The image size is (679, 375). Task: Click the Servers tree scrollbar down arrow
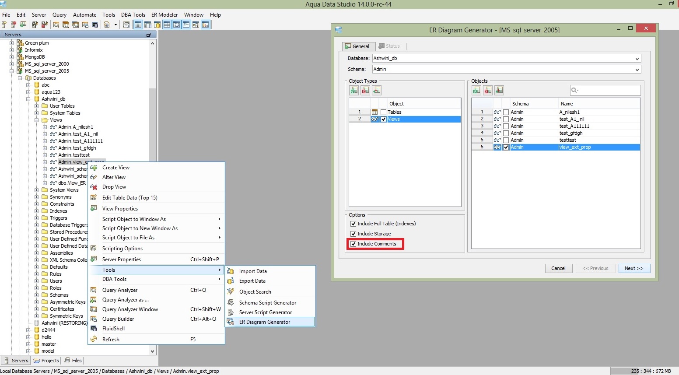(152, 351)
